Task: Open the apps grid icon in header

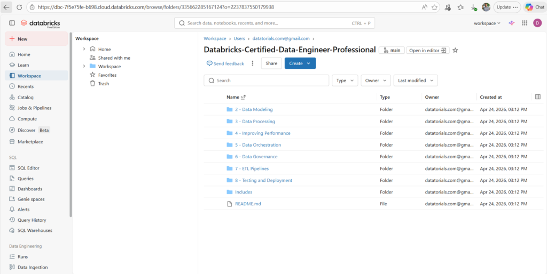Action: coord(525,23)
